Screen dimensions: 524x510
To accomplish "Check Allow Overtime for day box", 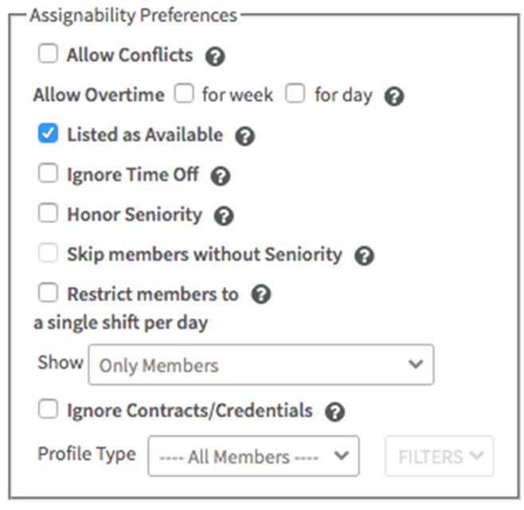I will (295, 93).
